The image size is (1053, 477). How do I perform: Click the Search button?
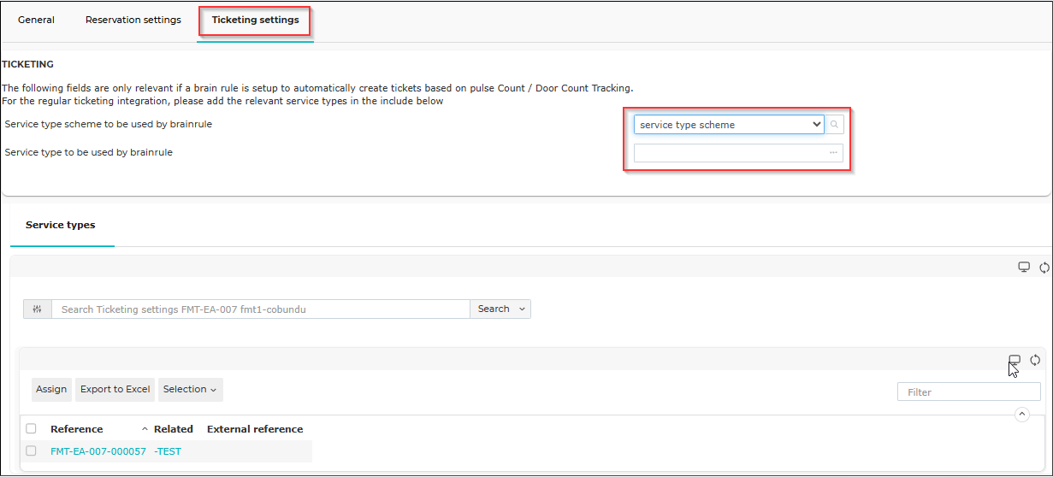click(x=494, y=309)
